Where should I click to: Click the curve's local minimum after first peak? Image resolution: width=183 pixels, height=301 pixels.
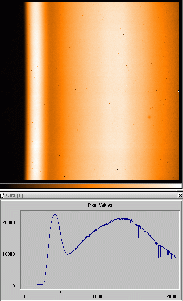tap(67, 254)
